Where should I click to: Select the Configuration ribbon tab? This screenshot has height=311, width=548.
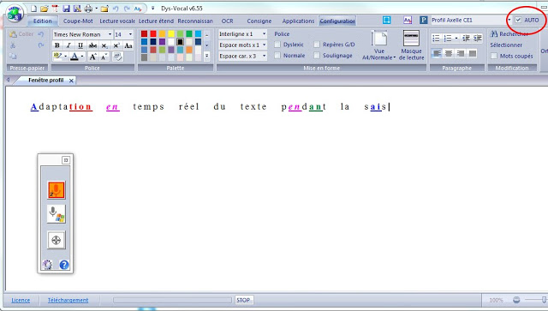point(337,21)
